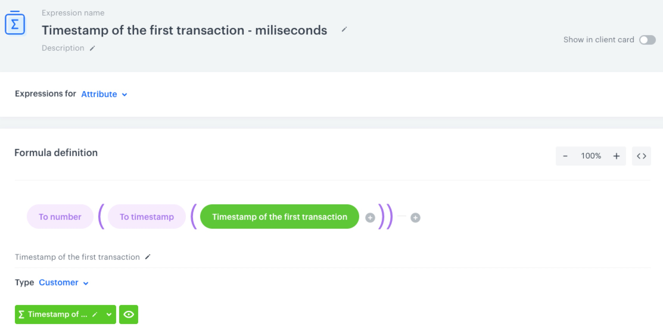Add new element at formula end

click(415, 218)
